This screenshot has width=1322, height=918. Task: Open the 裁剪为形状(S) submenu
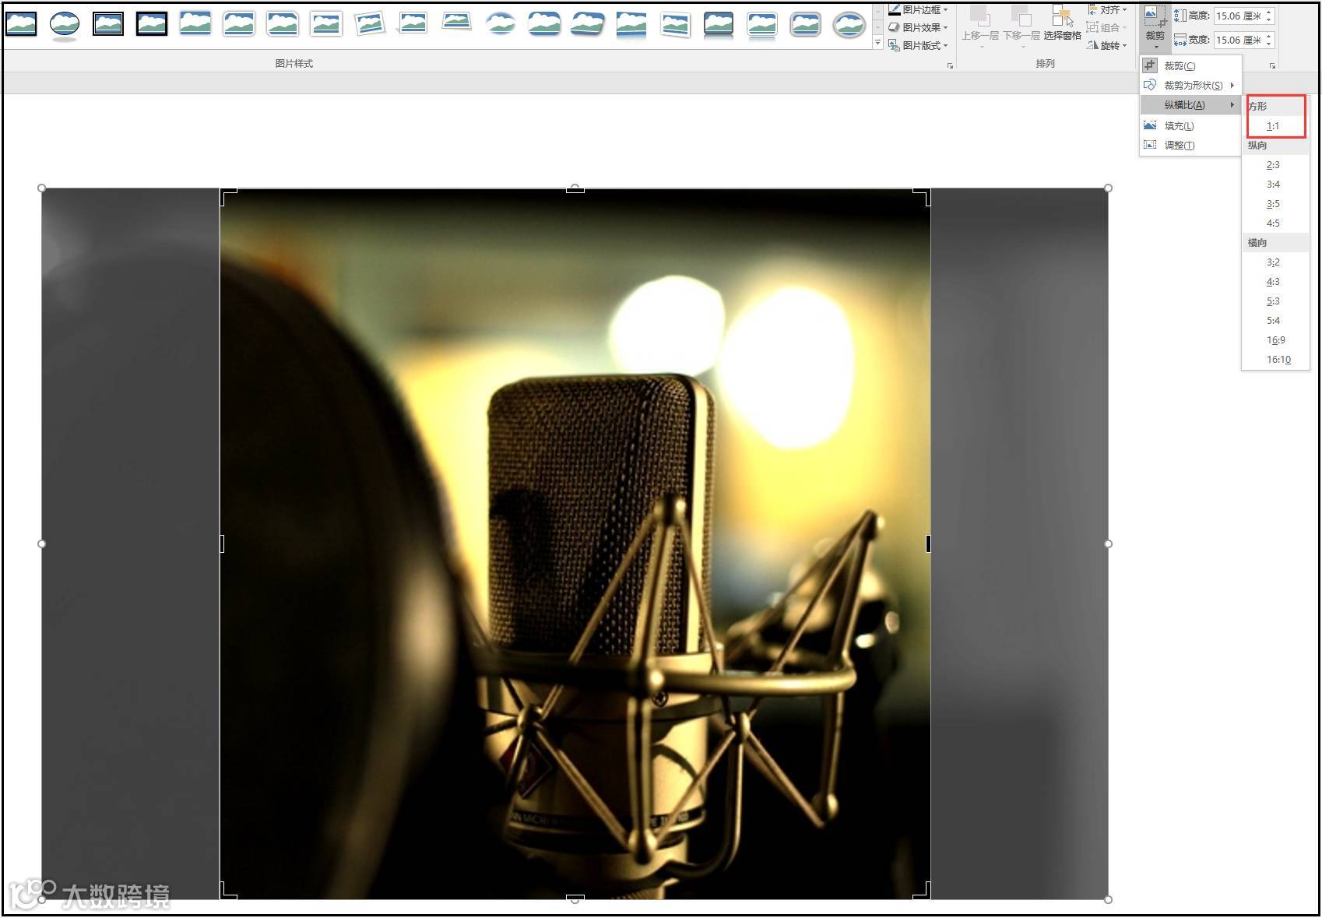coord(1190,86)
